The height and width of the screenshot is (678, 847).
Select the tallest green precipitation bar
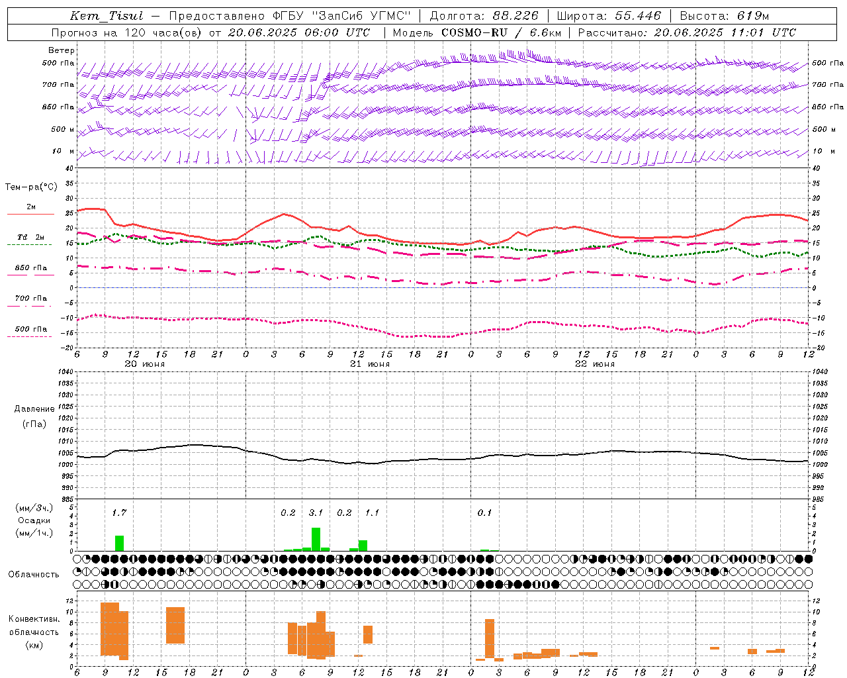click(316, 539)
